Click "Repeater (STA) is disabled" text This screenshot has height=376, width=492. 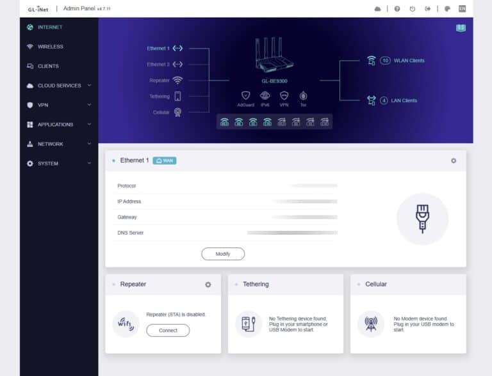tap(176, 314)
